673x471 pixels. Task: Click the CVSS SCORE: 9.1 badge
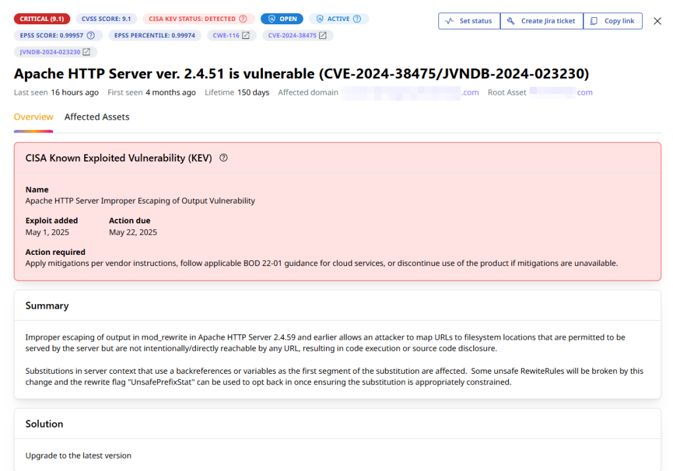coord(106,19)
